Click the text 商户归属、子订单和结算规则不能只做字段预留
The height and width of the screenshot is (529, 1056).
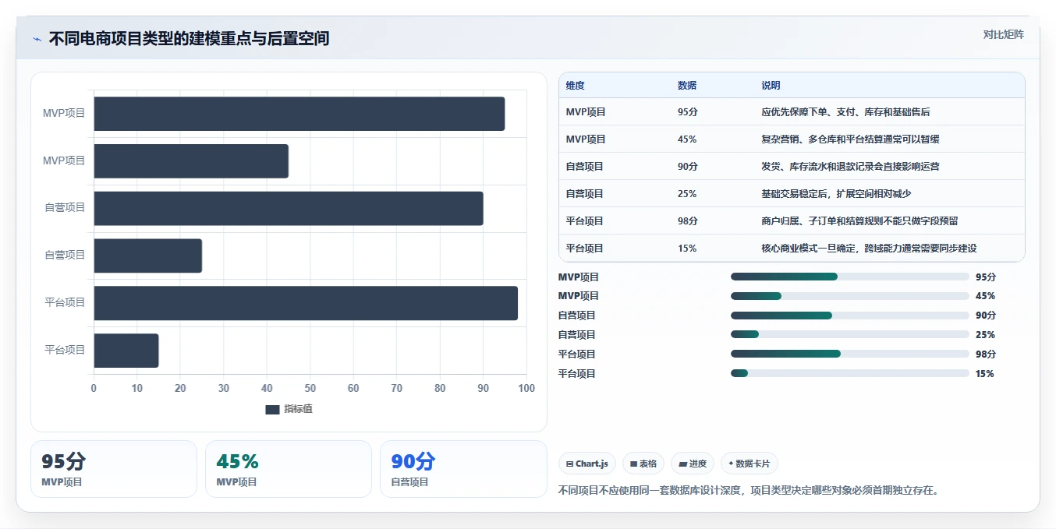(x=859, y=221)
